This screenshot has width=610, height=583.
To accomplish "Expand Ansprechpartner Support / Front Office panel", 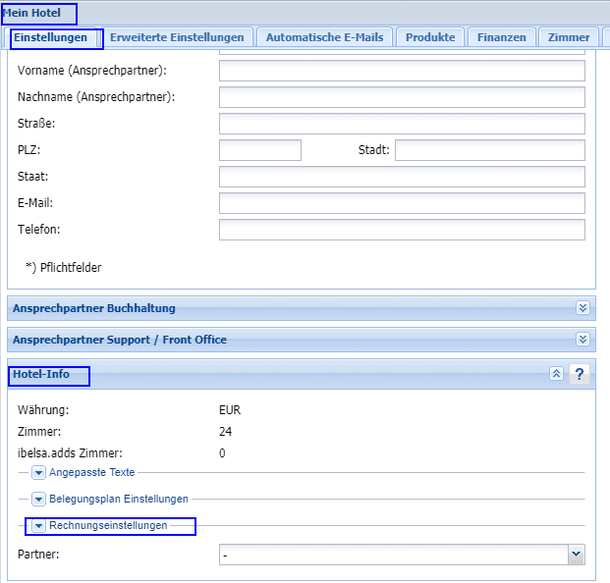I will pos(582,340).
